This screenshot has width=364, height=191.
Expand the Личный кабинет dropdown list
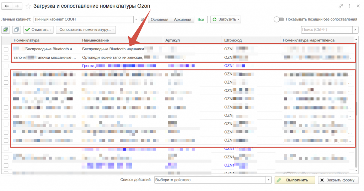tap(136, 19)
